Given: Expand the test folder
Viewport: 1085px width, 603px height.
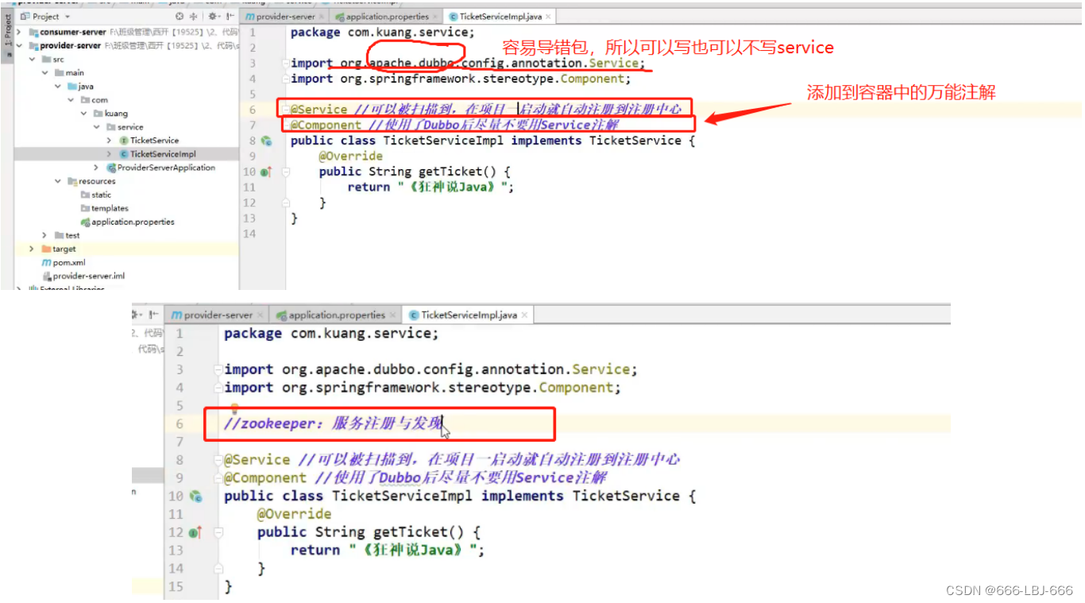Looking at the screenshot, I should click(45, 235).
